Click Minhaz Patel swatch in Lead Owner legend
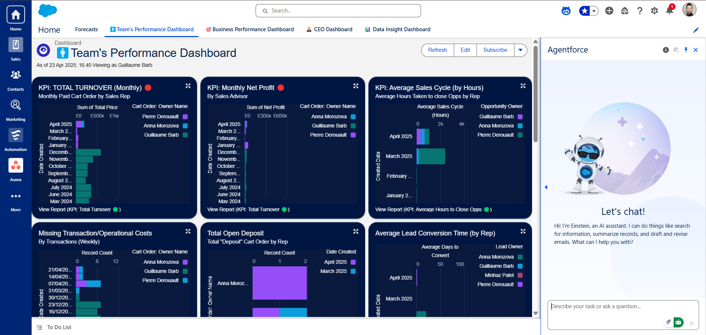 [520, 275]
